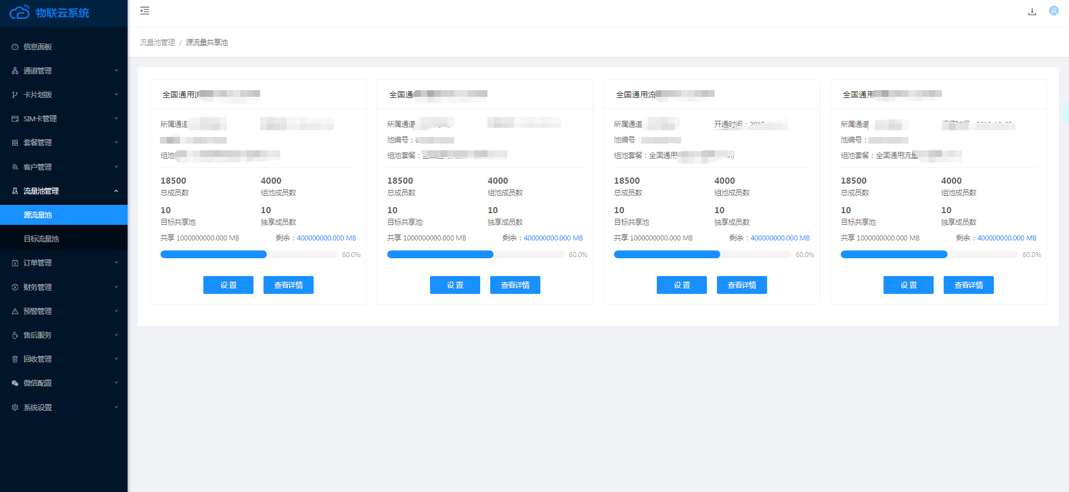Click 查看详情 button on second pool card

[x=515, y=285]
